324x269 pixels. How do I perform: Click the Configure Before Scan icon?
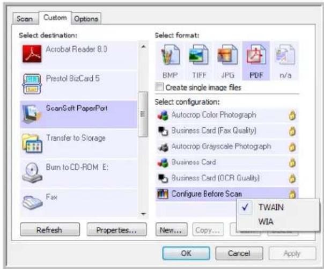tap(163, 194)
